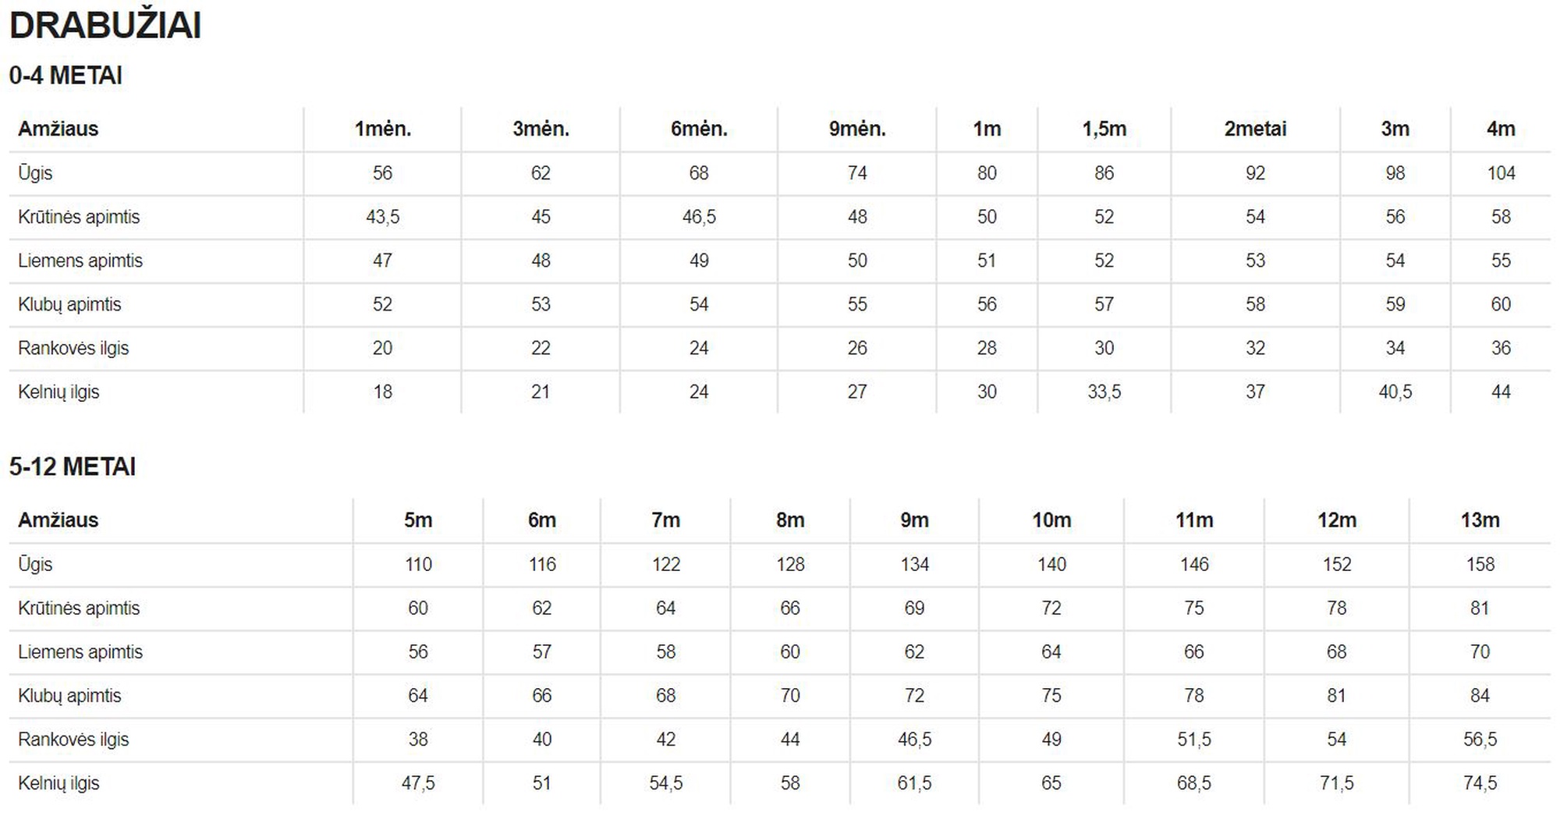Click the Krūtinės apimtis value 43,5
This screenshot has width=1560, height=816.
coord(382,217)
